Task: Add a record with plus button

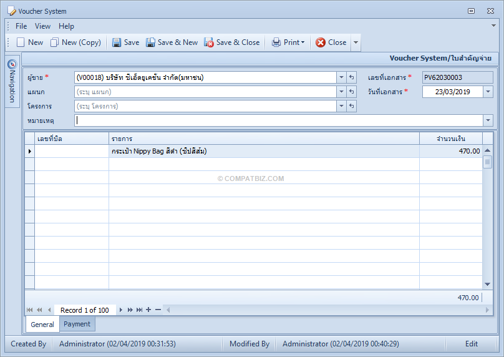Action: click(148, 310)
